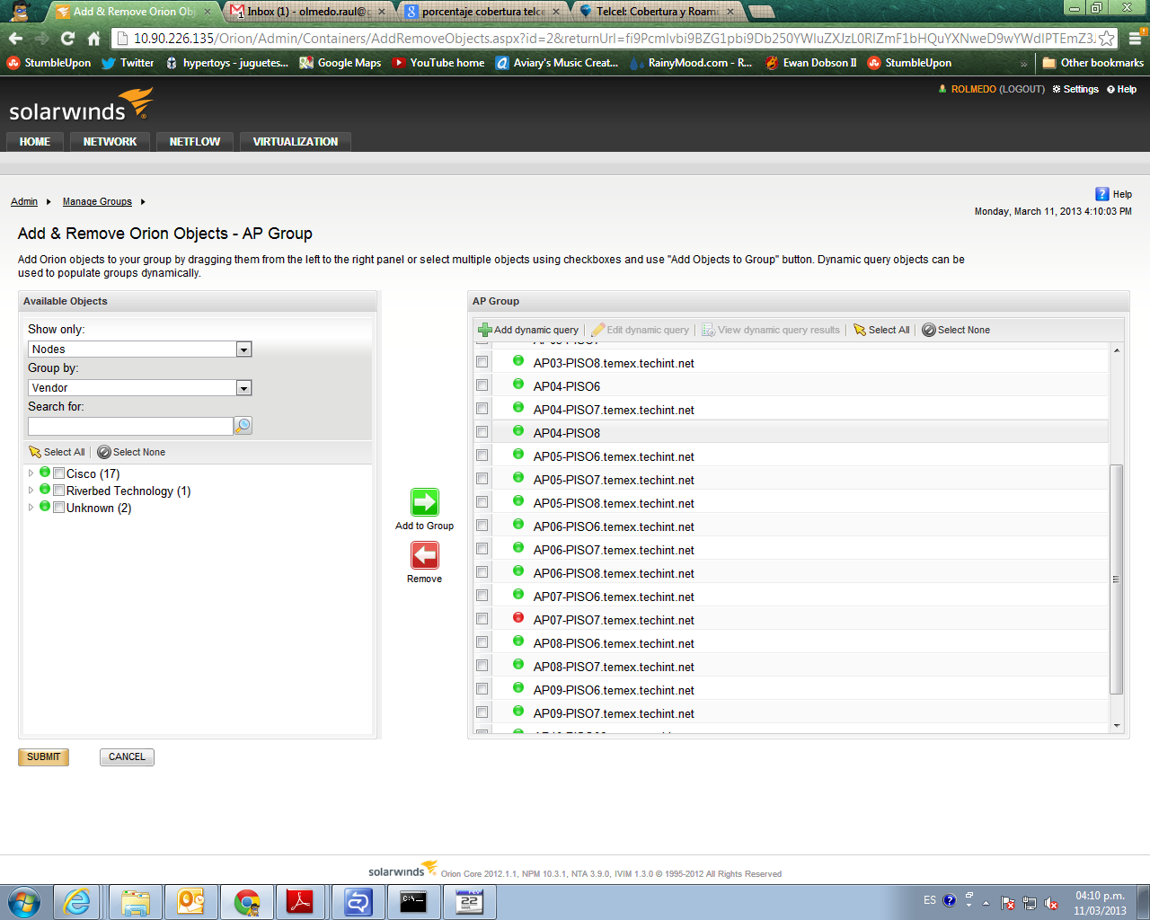The image size is (1150, 920).
Task: Click Select None in Available Objects panel
Action: (x=131, y=452)
